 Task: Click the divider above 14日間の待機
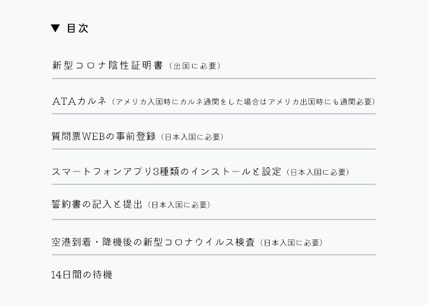pos(213,255)
